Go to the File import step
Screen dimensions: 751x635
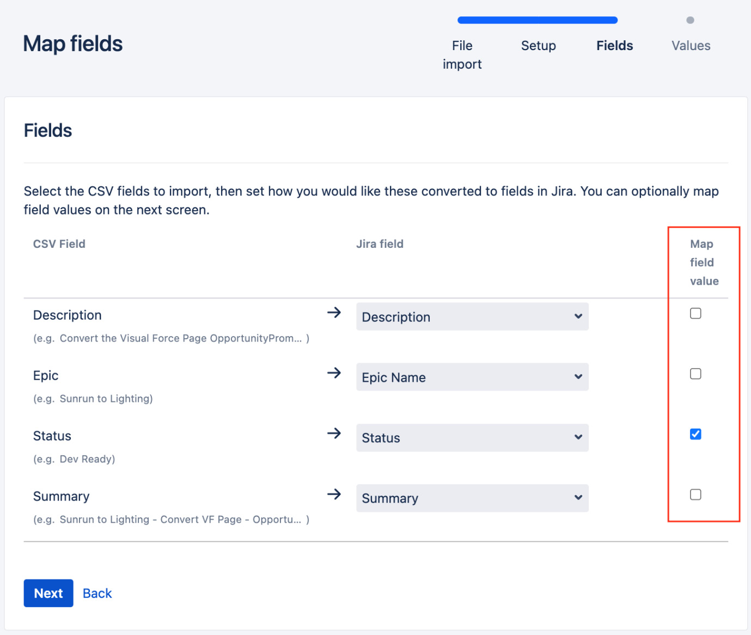462,54
